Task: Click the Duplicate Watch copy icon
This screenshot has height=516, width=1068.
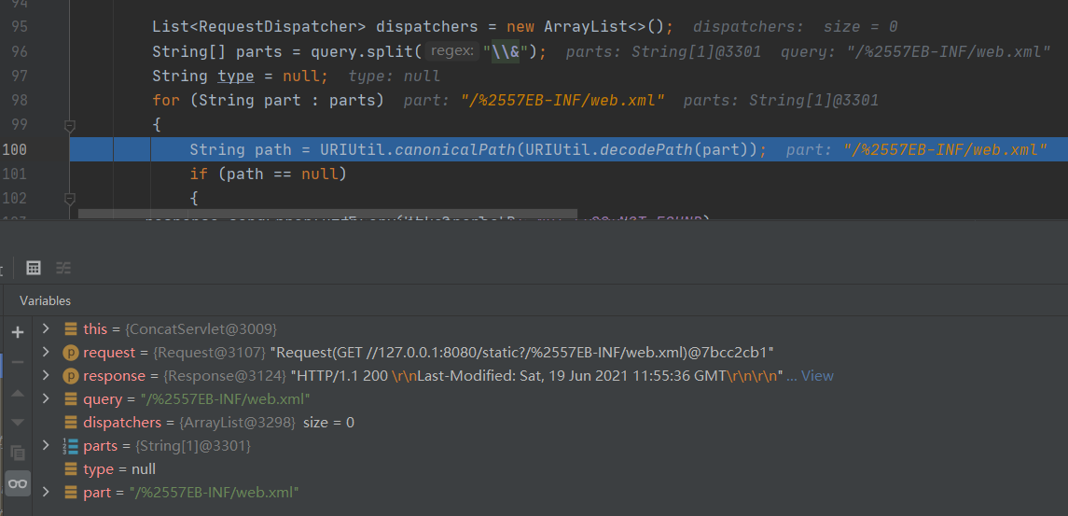Action: pyautogui.click(x=17, y=453)
